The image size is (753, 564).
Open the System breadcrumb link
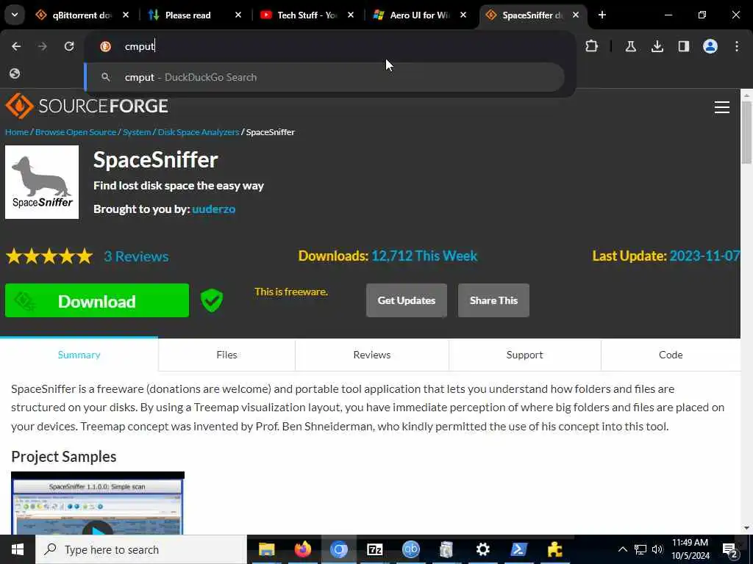tap(137, 132)
